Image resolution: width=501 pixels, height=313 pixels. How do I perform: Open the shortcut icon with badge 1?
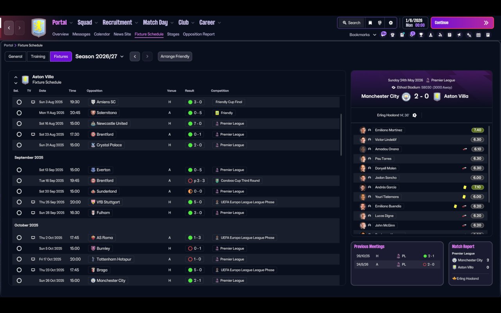click(x=412, y=34)
